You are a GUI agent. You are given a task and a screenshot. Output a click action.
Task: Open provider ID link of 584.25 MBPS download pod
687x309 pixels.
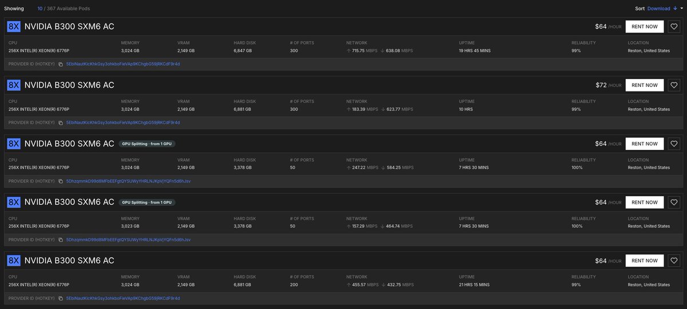[x=128, y=181]
